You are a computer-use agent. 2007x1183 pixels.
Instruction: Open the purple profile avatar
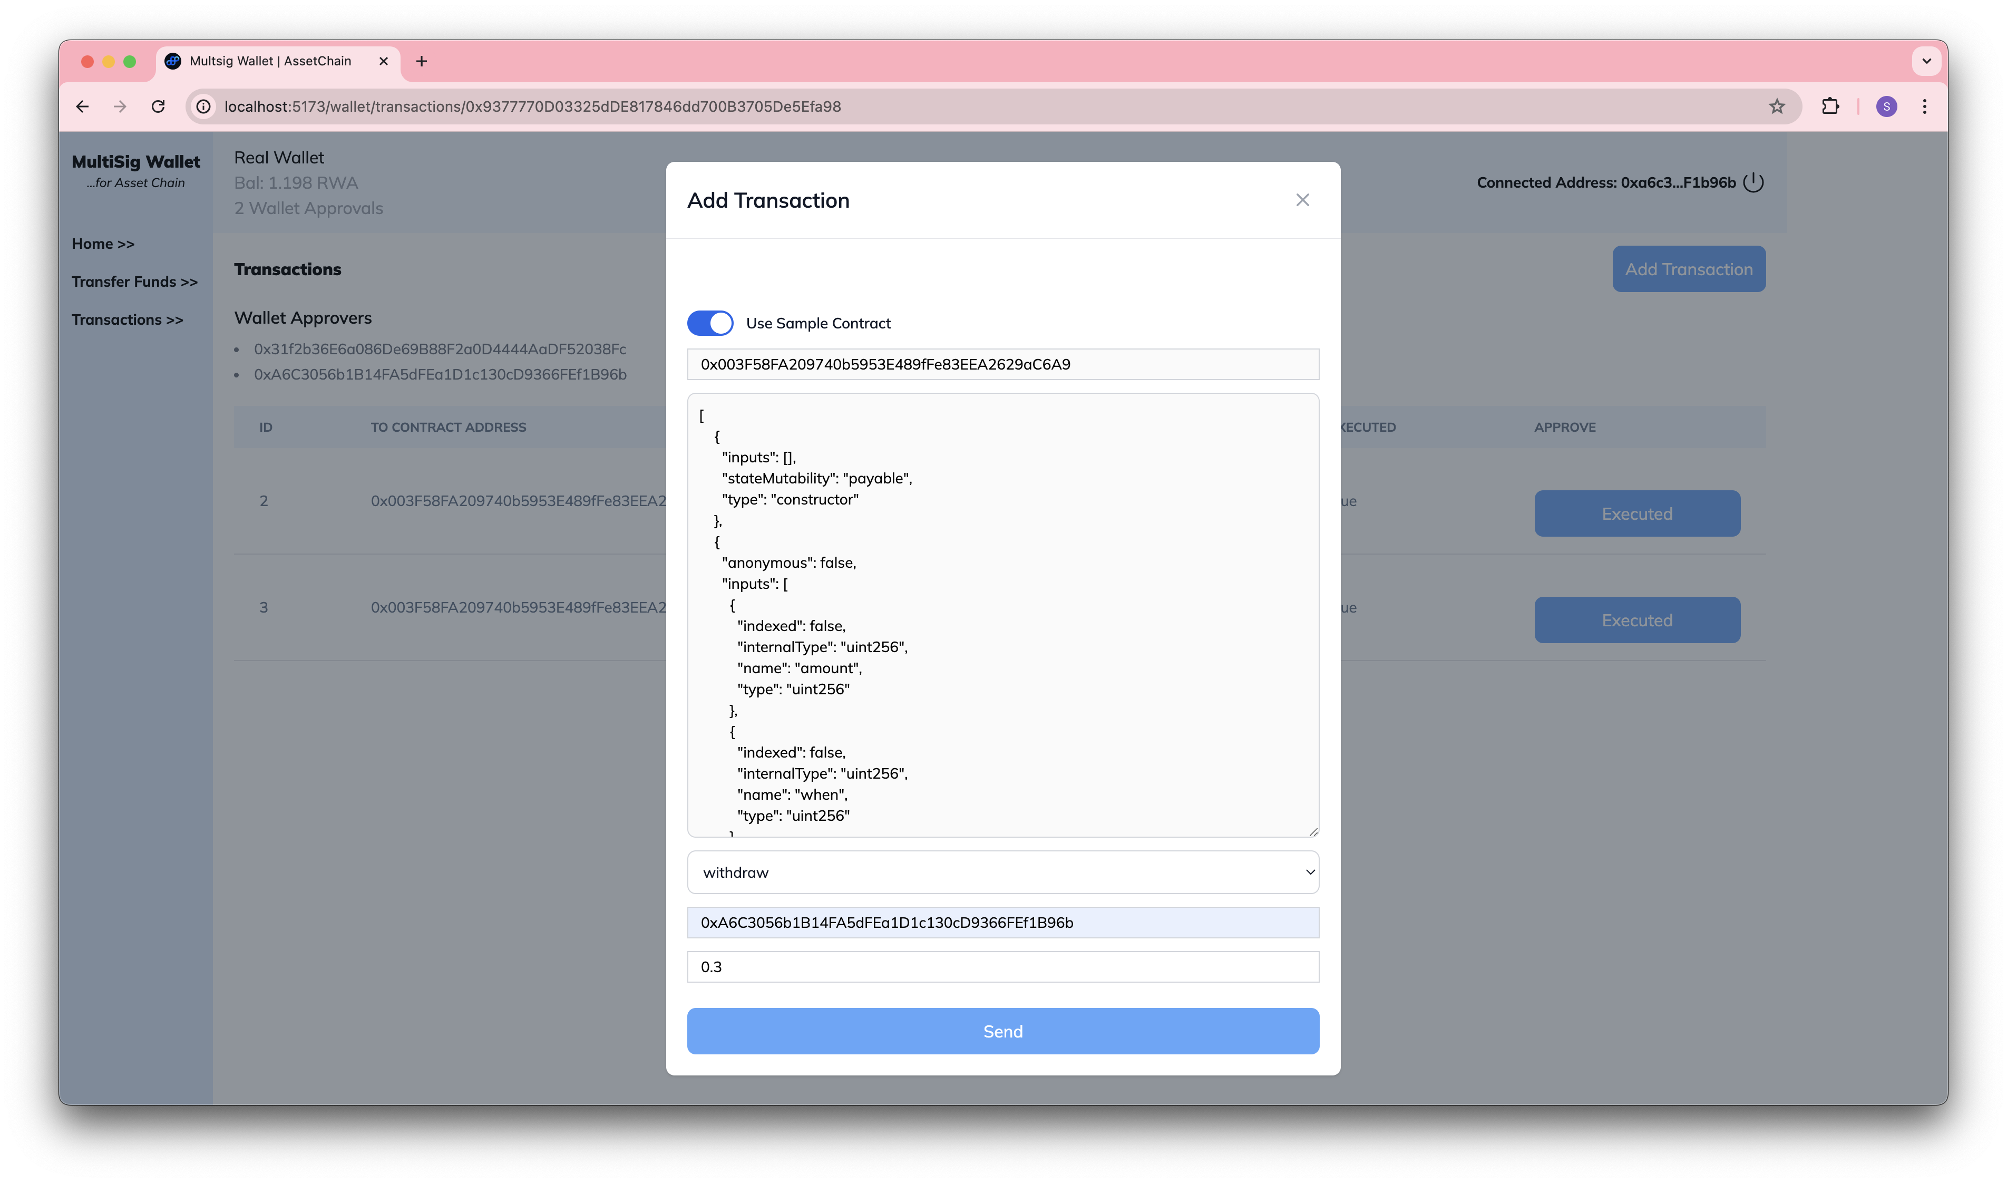[1886, 107]
